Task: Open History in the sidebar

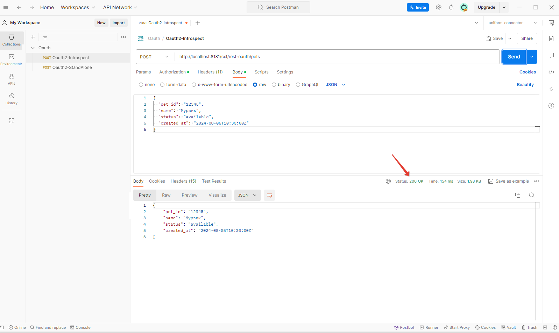Action: [12, 99]
